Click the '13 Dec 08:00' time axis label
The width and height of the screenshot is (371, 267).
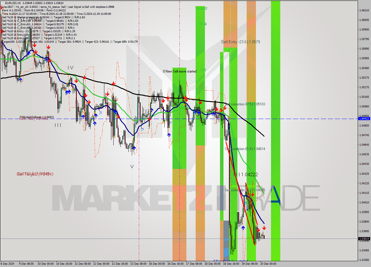click(x=138, y=264)
